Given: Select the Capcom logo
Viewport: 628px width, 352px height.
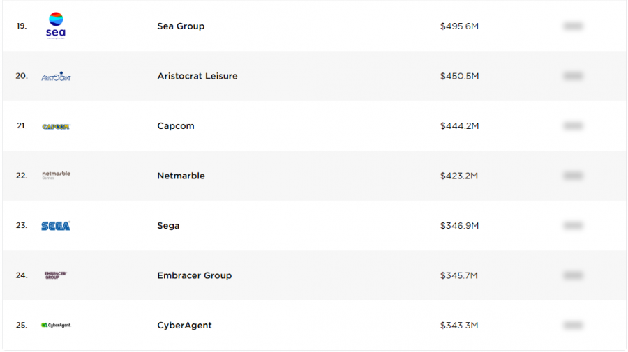Looking at the screenshot, I should pyautogui.click(x=56, y=126).
